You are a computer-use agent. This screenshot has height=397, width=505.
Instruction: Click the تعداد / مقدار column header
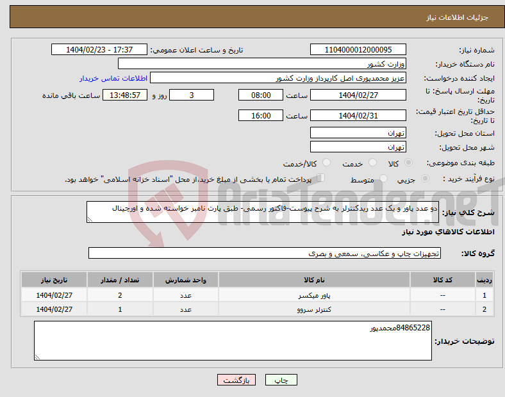(x=120, y=280)
